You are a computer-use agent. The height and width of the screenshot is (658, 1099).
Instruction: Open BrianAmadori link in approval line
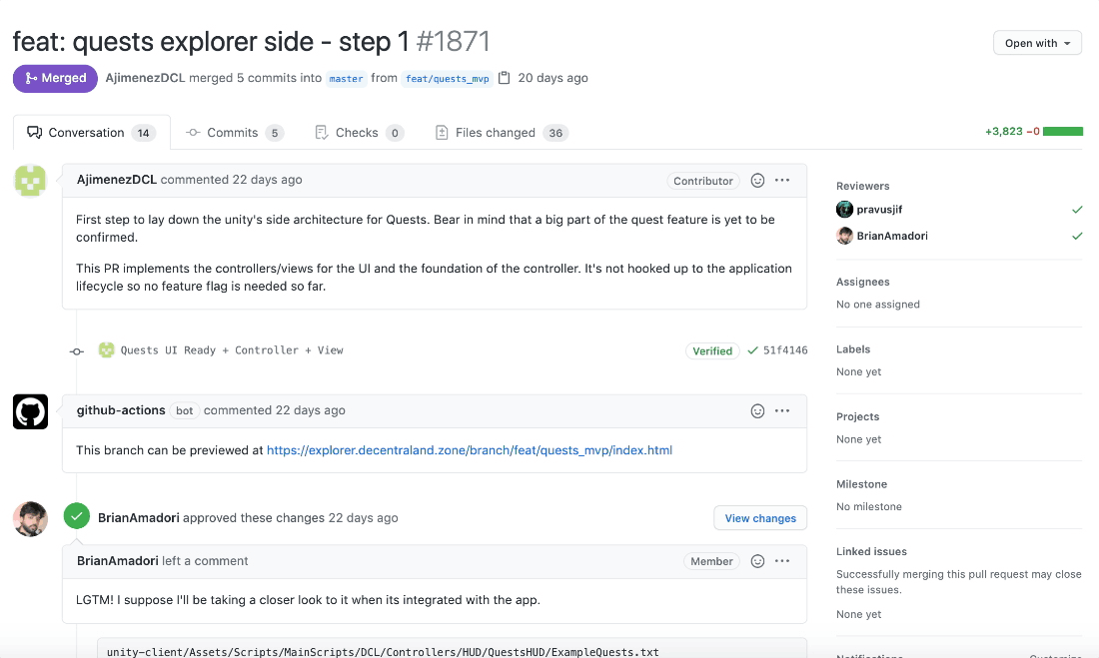[x=139, y=518]
